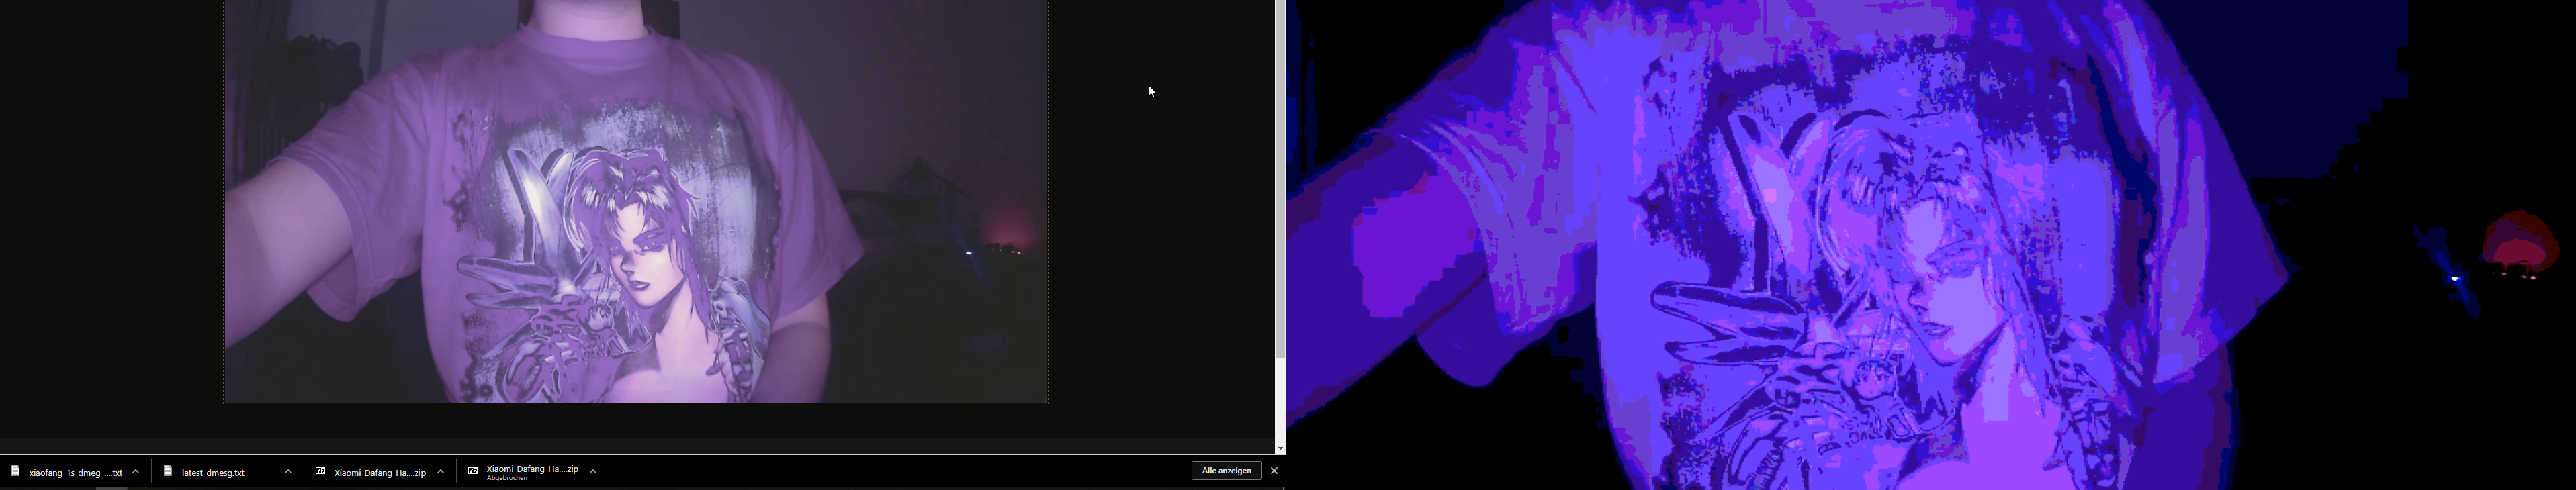This screenshot has width=2576, height=490.
Task: Click the 7z archive icon of completed zip download
Action: click(320, 472)
